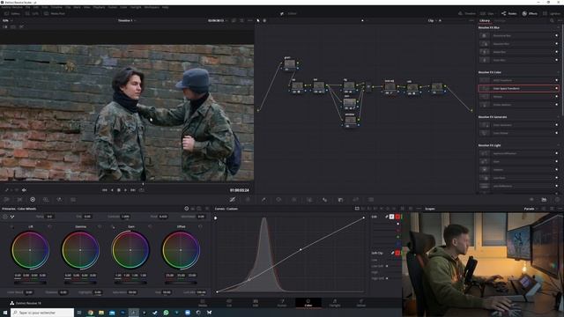Show the Clips thumbnail strip
This screenshot has height=317, width=564.
click(487, 13)
